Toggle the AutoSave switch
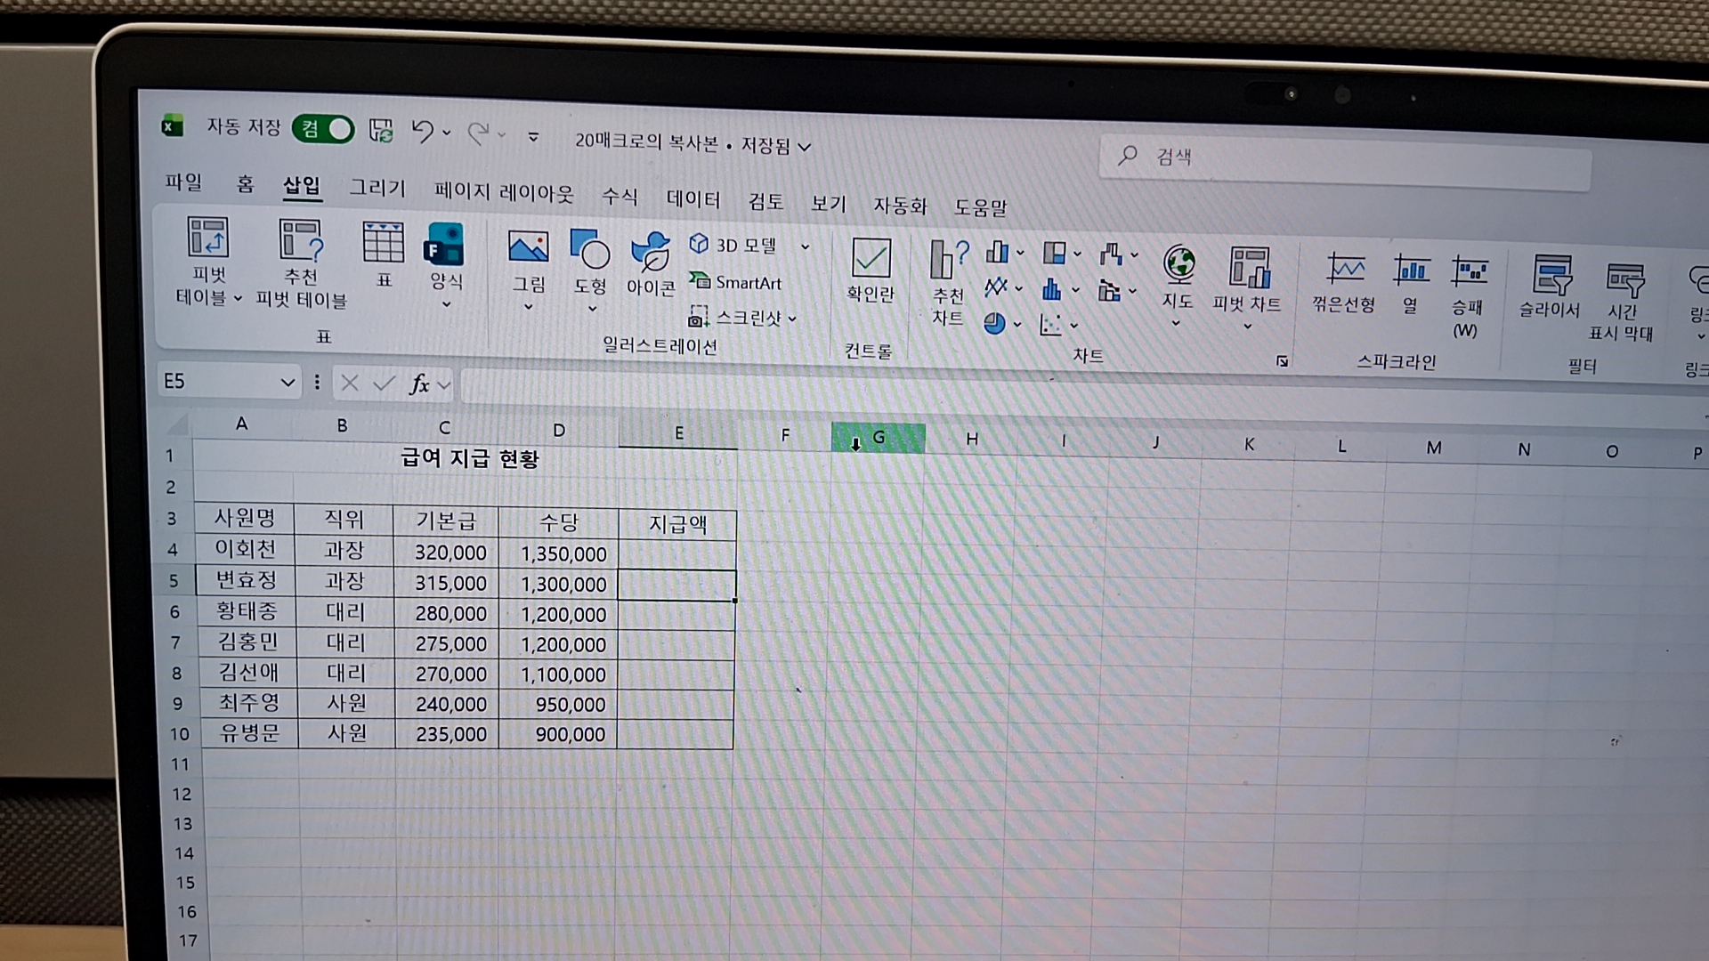Image resolution: width=1709 pixels, height=961 pixels. 326,130
